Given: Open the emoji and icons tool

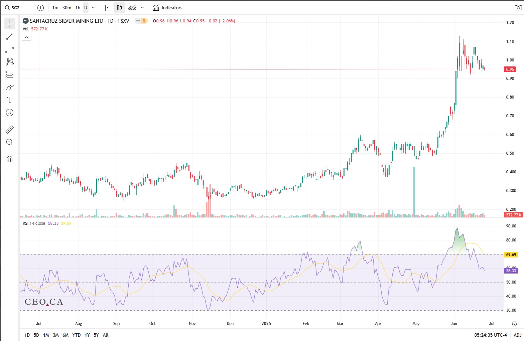Looking at the screenshot, I should (x=10, y=113).
